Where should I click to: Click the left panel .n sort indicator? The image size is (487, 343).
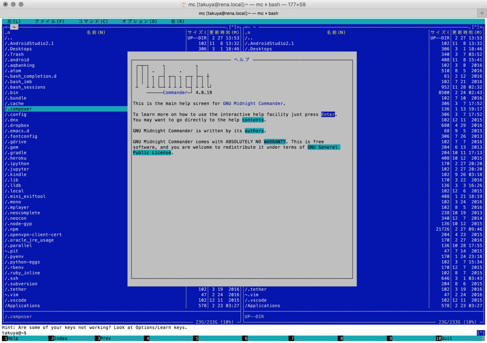7,32
